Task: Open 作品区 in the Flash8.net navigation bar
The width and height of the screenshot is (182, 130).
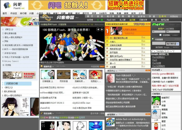Action: point(14,13)
